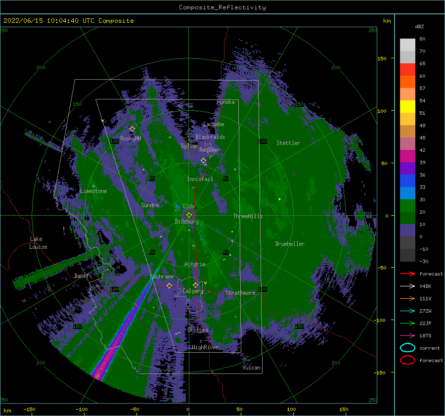Image resolution: width=445 pixels, height=416 pixels.
Task: Select the light gray 70-80 dBZ swatch
Action: click(407, 45)
